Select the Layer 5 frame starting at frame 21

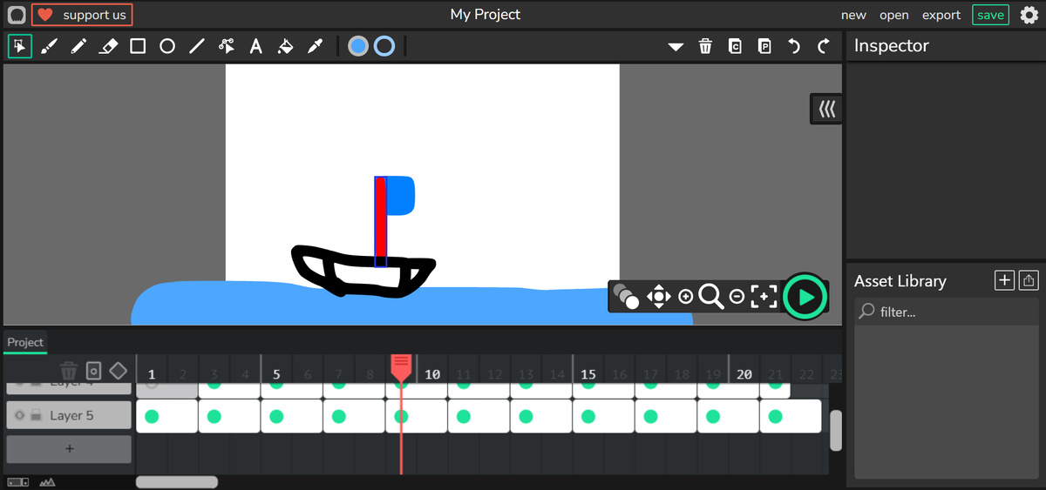tap(791, 416)
